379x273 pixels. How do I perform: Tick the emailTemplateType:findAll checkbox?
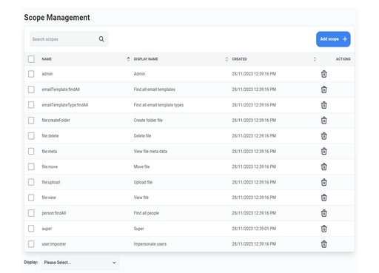pos(31,105)
